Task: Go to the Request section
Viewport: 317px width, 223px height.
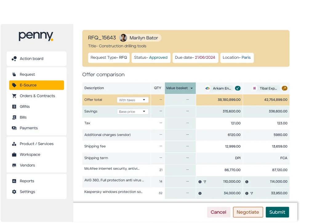Action: coord(37,74)
